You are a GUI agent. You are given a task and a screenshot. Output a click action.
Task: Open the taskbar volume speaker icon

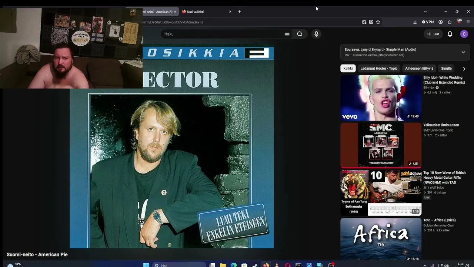[447, 266]
